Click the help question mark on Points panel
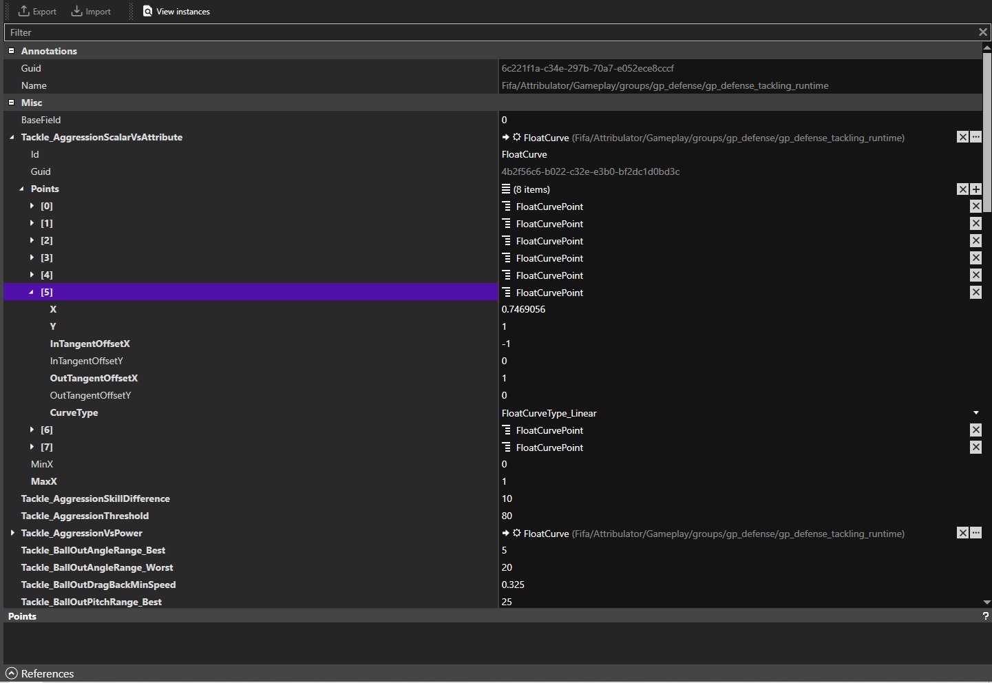 986,616
